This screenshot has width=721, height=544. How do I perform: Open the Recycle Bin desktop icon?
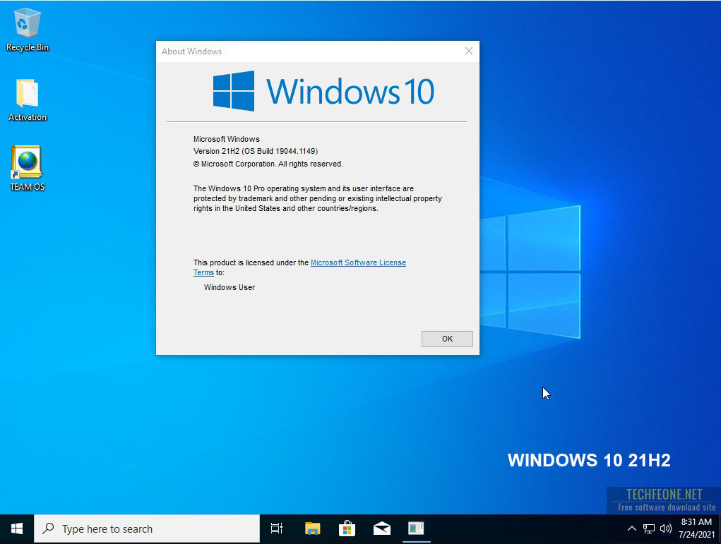tap(27, 30)
